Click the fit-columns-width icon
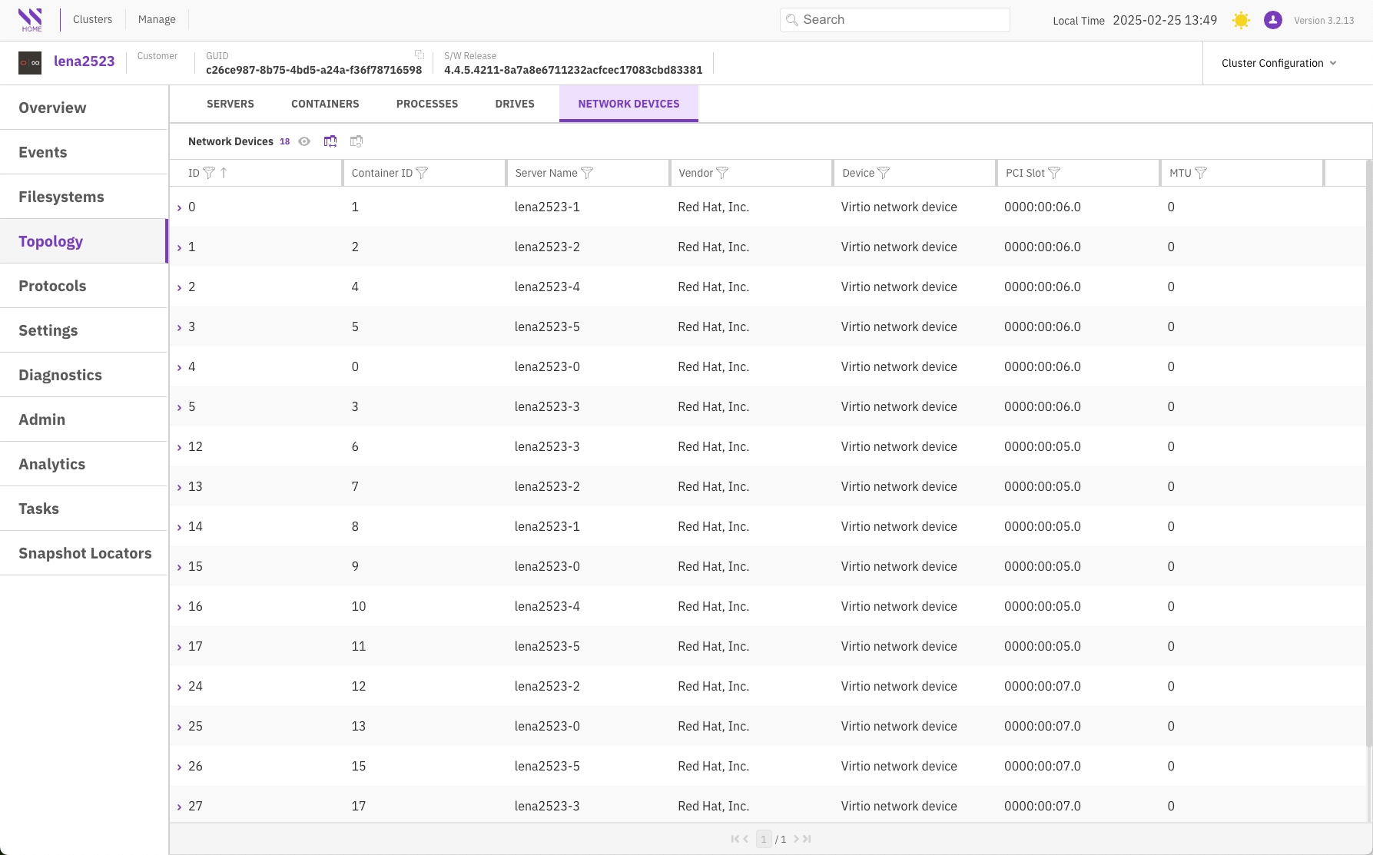The height and width of the screenshot is (855, 1373). point(330,141)
